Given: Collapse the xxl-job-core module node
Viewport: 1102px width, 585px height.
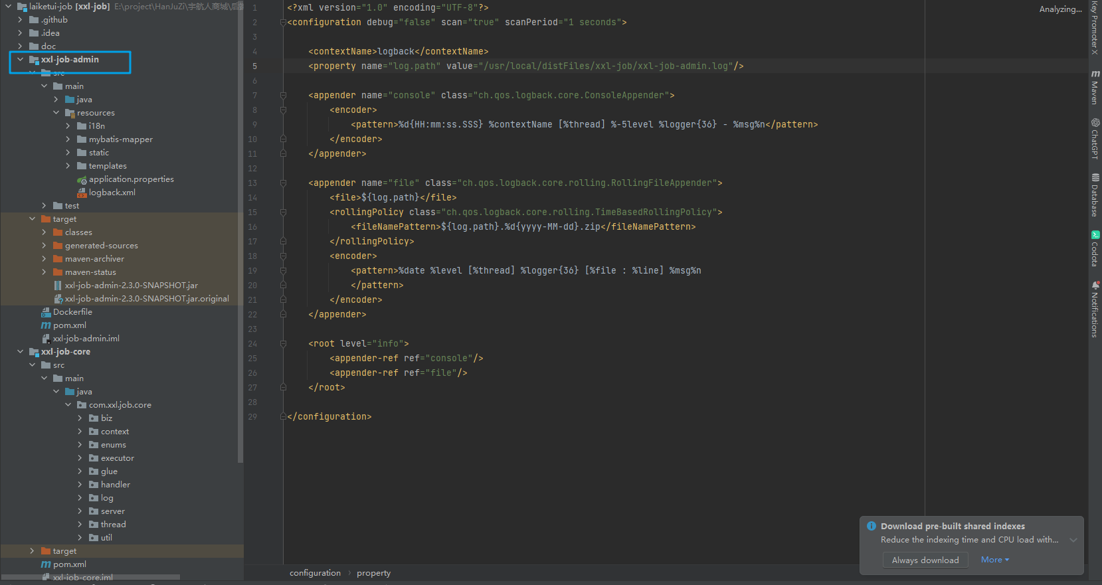Looking at the screenshot, I should (x=20, y=352).
